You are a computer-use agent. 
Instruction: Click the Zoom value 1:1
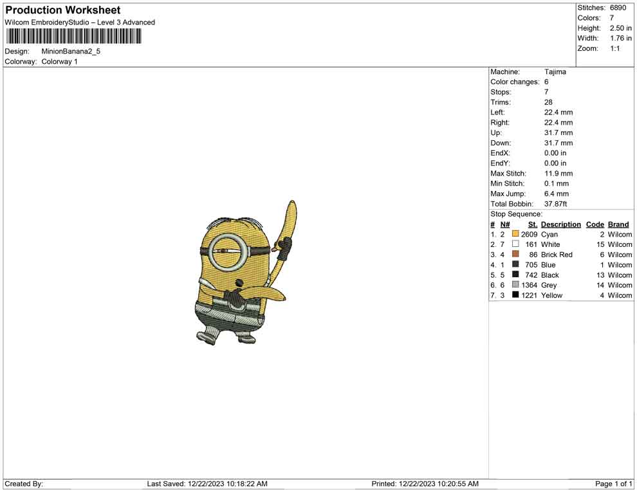(x=614, y=48)
